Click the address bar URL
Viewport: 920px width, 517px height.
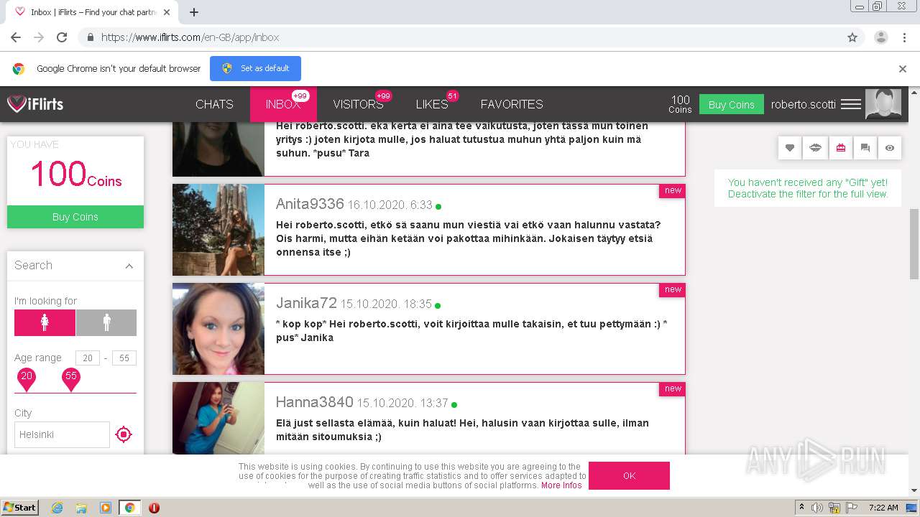coord(190,37)
